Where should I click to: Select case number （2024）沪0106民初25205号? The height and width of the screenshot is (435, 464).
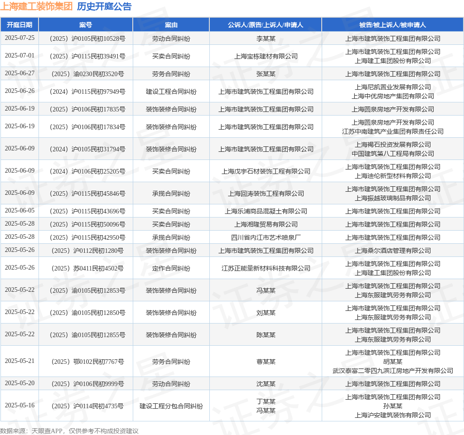pyautogui.click(x=87, y=171)
